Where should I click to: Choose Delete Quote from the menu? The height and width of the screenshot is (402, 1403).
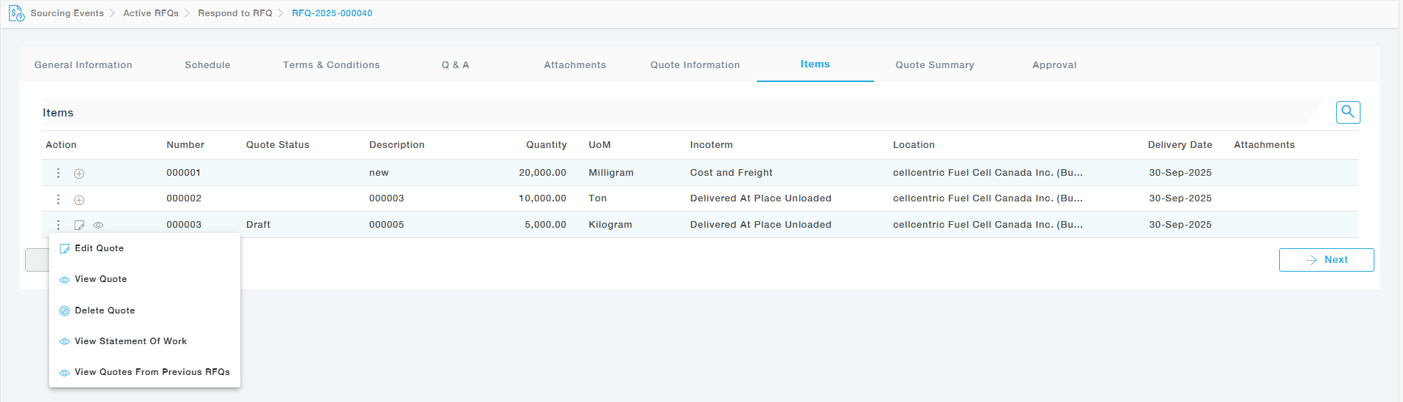(105, 310)
